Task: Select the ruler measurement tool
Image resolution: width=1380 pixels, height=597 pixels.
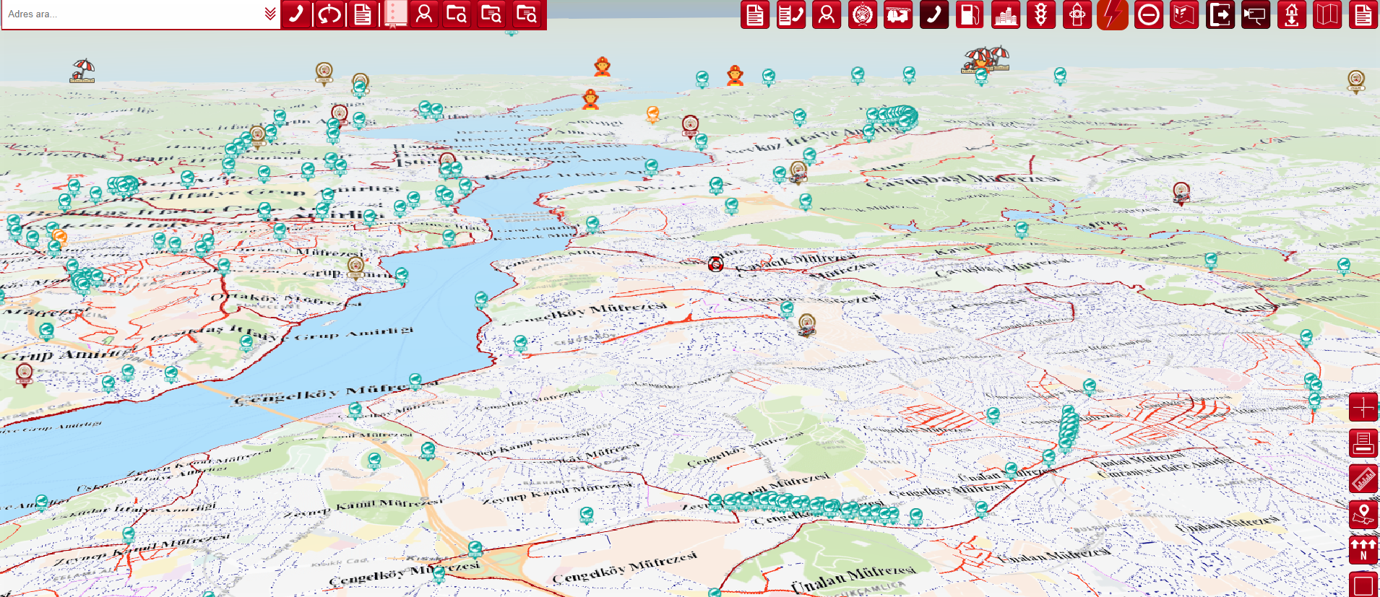Action: pyautogui.click(x=1363, y=479)
